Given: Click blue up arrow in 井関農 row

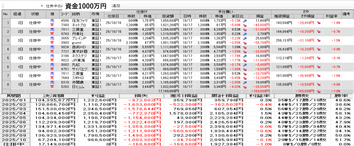Looking at the screenshot, I should click(244, 82).
